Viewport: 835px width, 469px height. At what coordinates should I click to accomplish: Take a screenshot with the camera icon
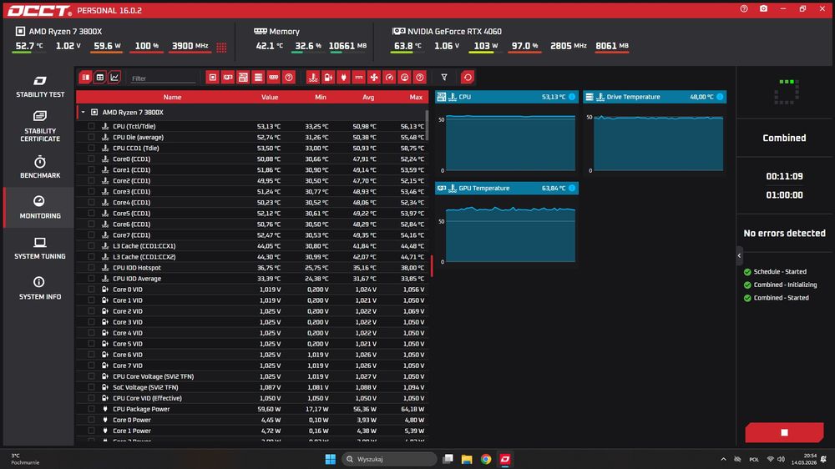(764, 9)
